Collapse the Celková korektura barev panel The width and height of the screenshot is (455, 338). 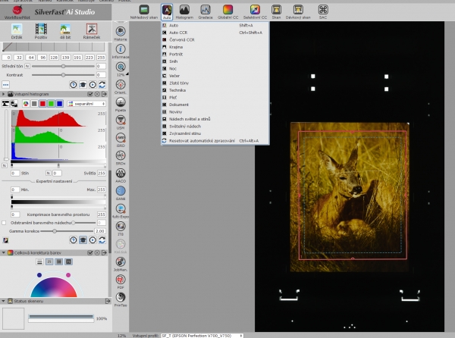(x=4, y=253)
